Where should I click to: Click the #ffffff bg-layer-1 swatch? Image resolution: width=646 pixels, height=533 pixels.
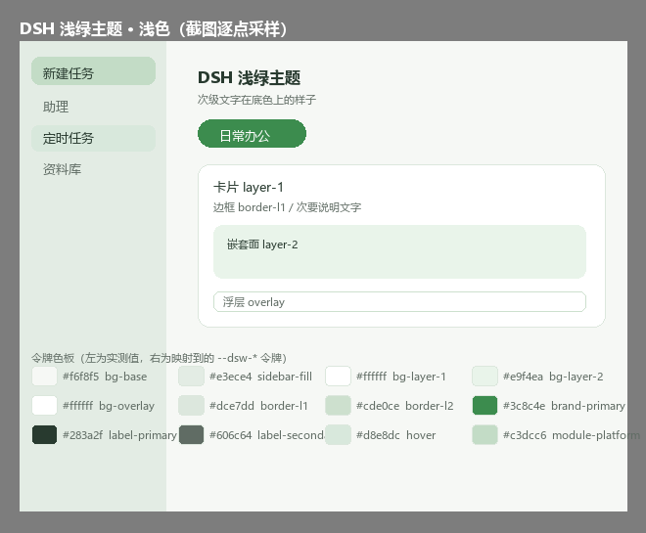[338, 377]
